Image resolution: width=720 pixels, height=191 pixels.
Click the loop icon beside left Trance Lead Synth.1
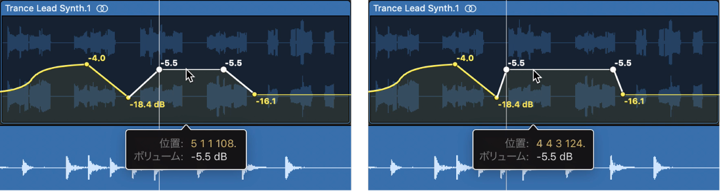102,8
